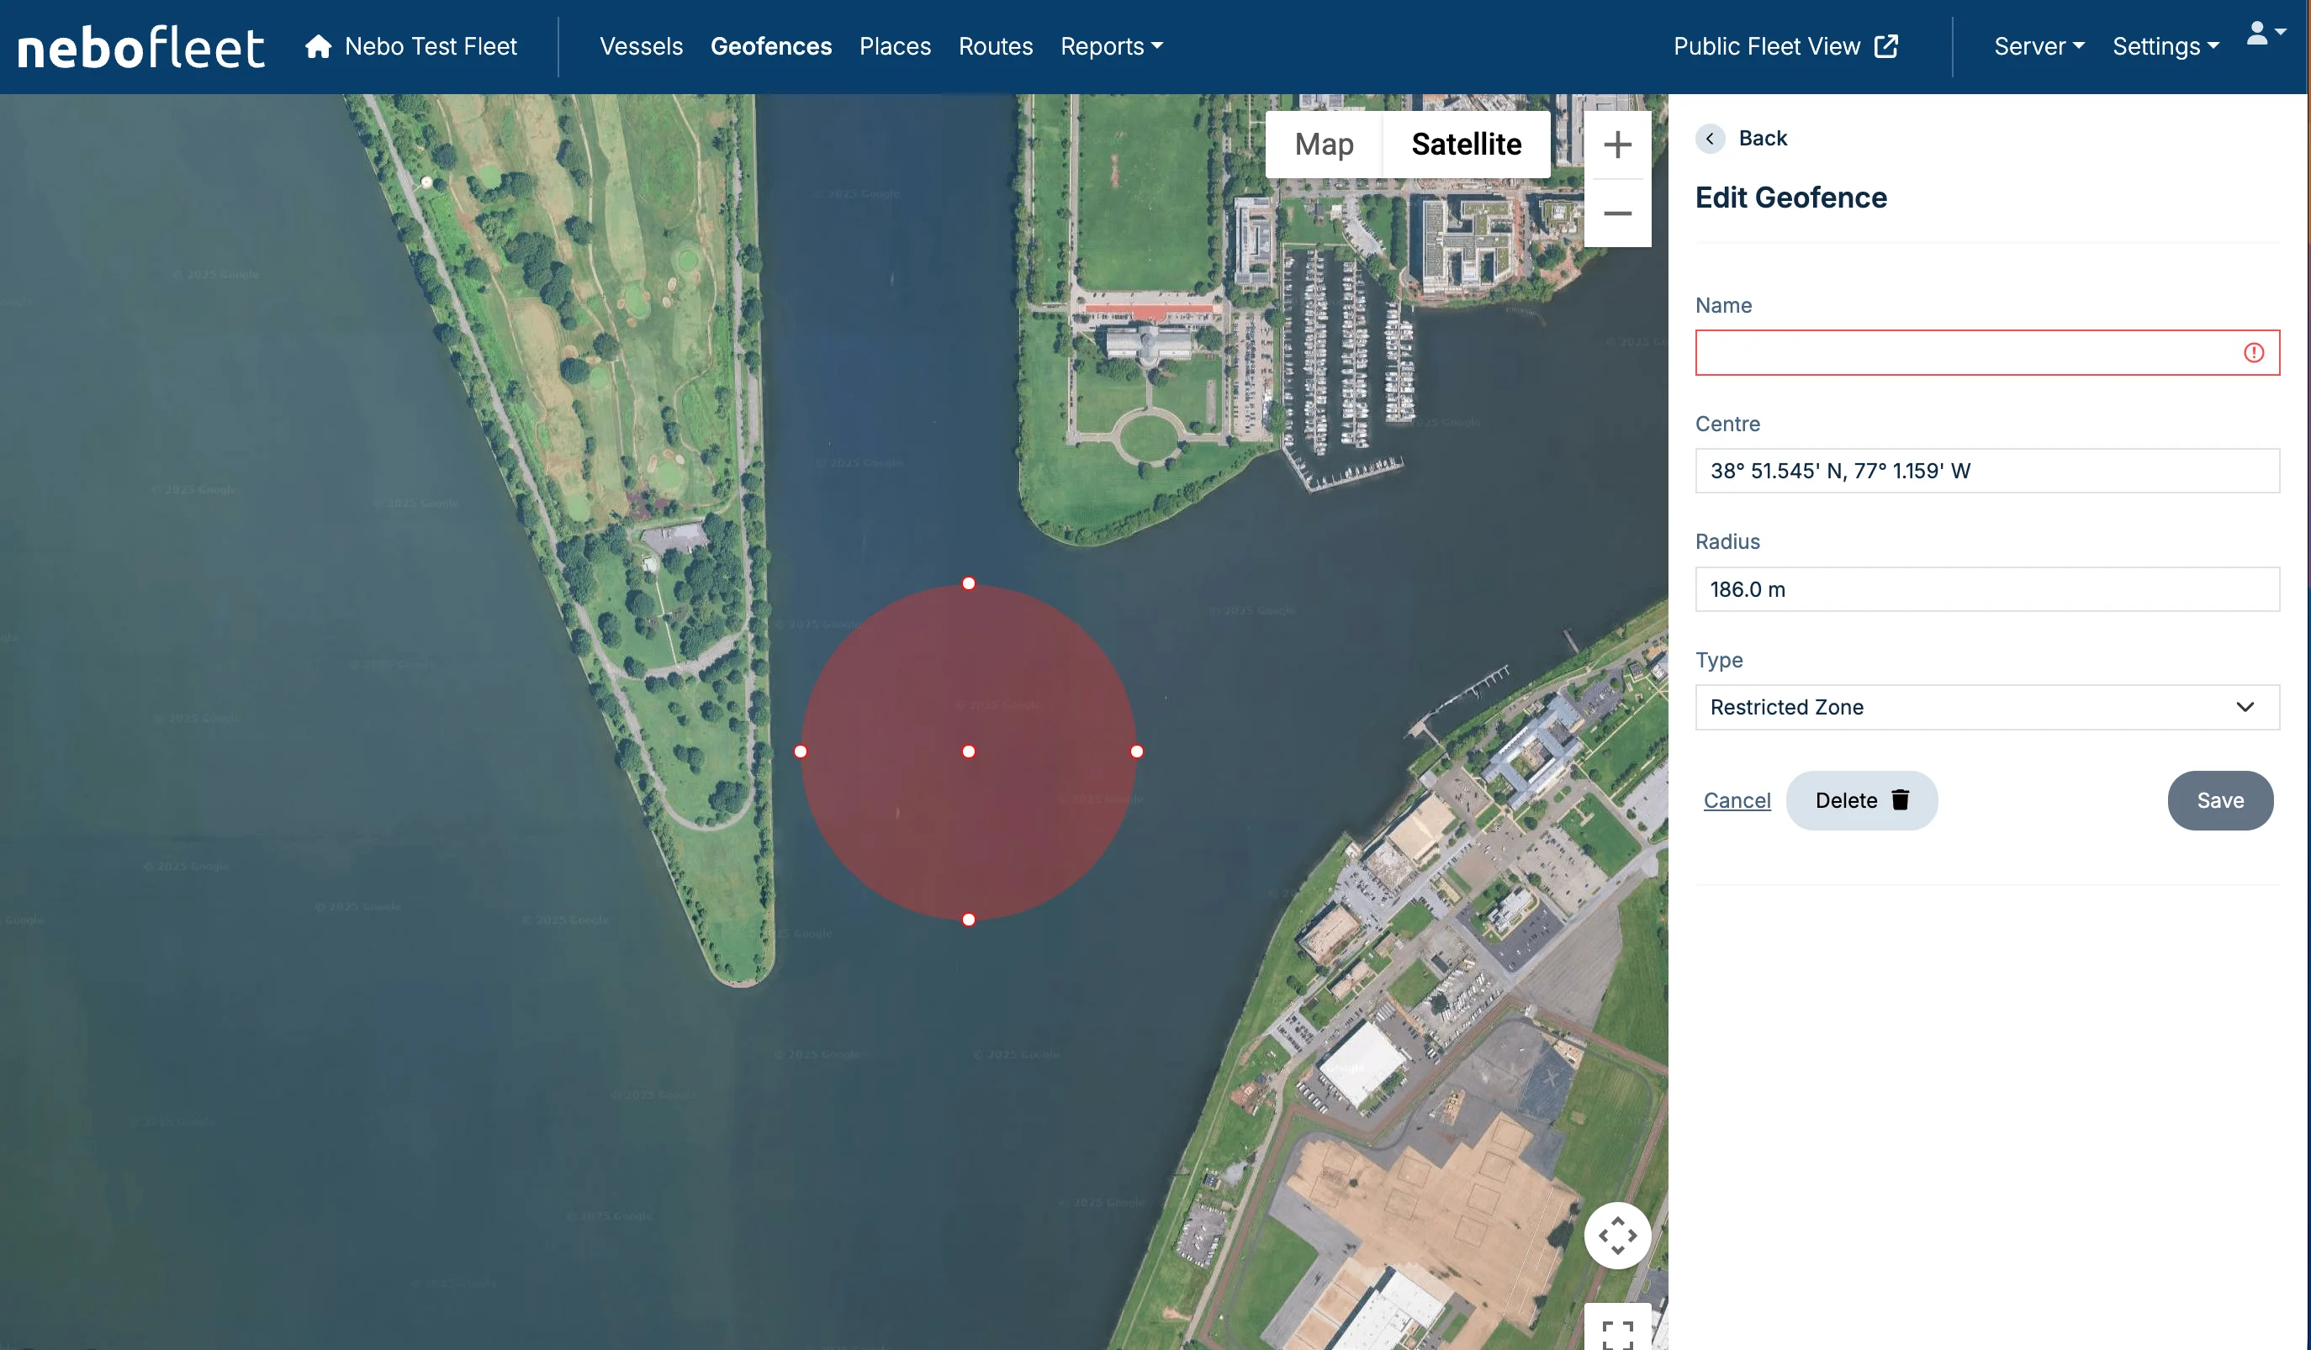Go to the Vessels page
This screenshot has height=1350, width=2311.
coord(641,47)
